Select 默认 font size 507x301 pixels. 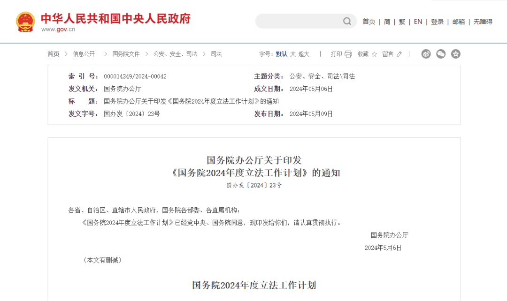click(x=281, y=54)
